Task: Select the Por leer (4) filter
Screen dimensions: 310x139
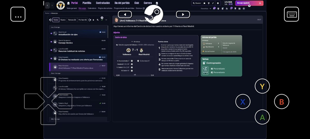Action: [x=82, y=20]
